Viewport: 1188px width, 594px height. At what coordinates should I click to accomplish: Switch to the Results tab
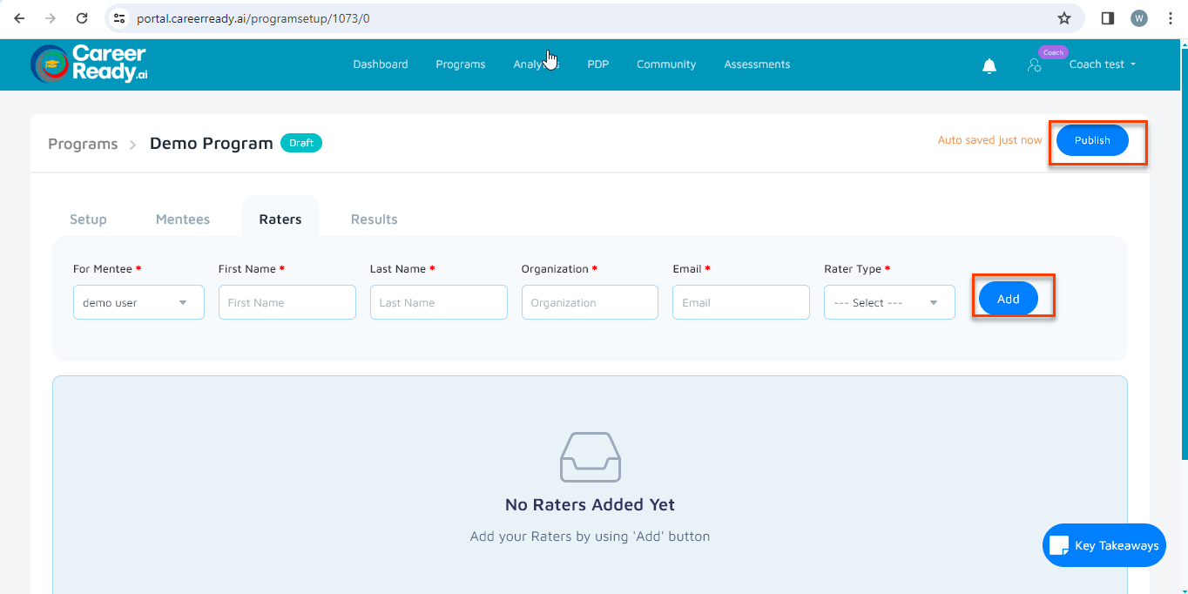click(374, 219)
